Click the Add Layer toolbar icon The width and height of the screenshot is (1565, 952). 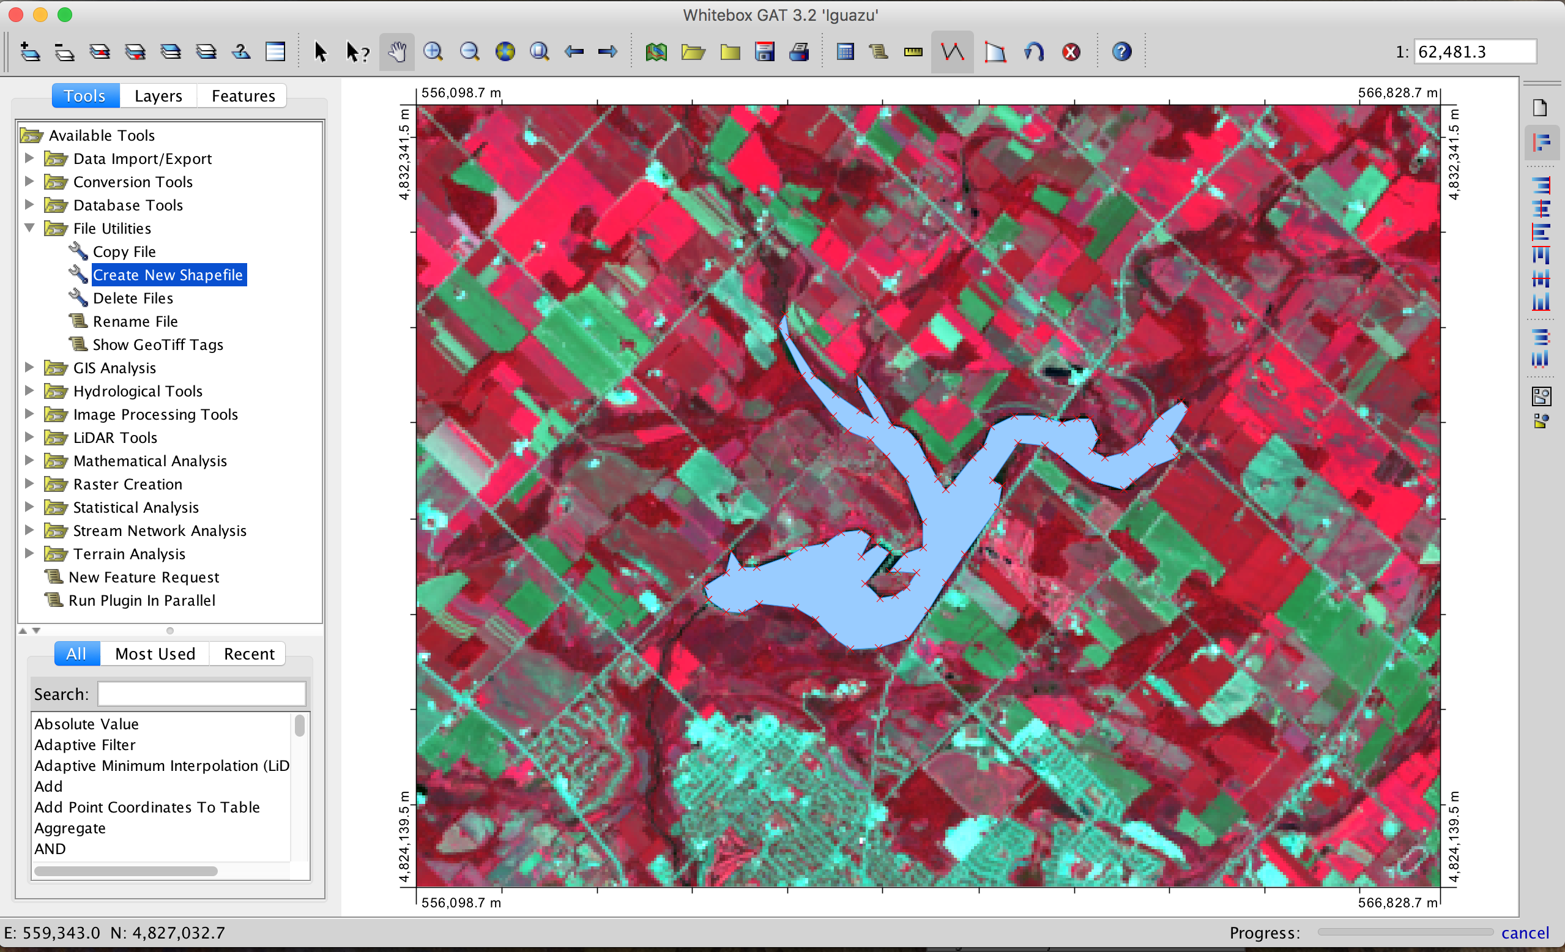click(x=30, y=52)
